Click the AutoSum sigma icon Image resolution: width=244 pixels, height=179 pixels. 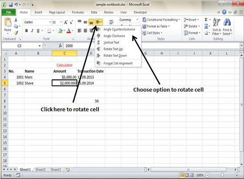[x=206, y=20]
